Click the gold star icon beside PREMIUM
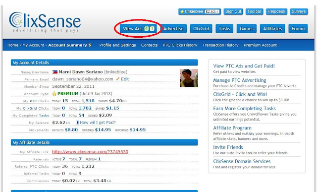 tap(54, 94)
